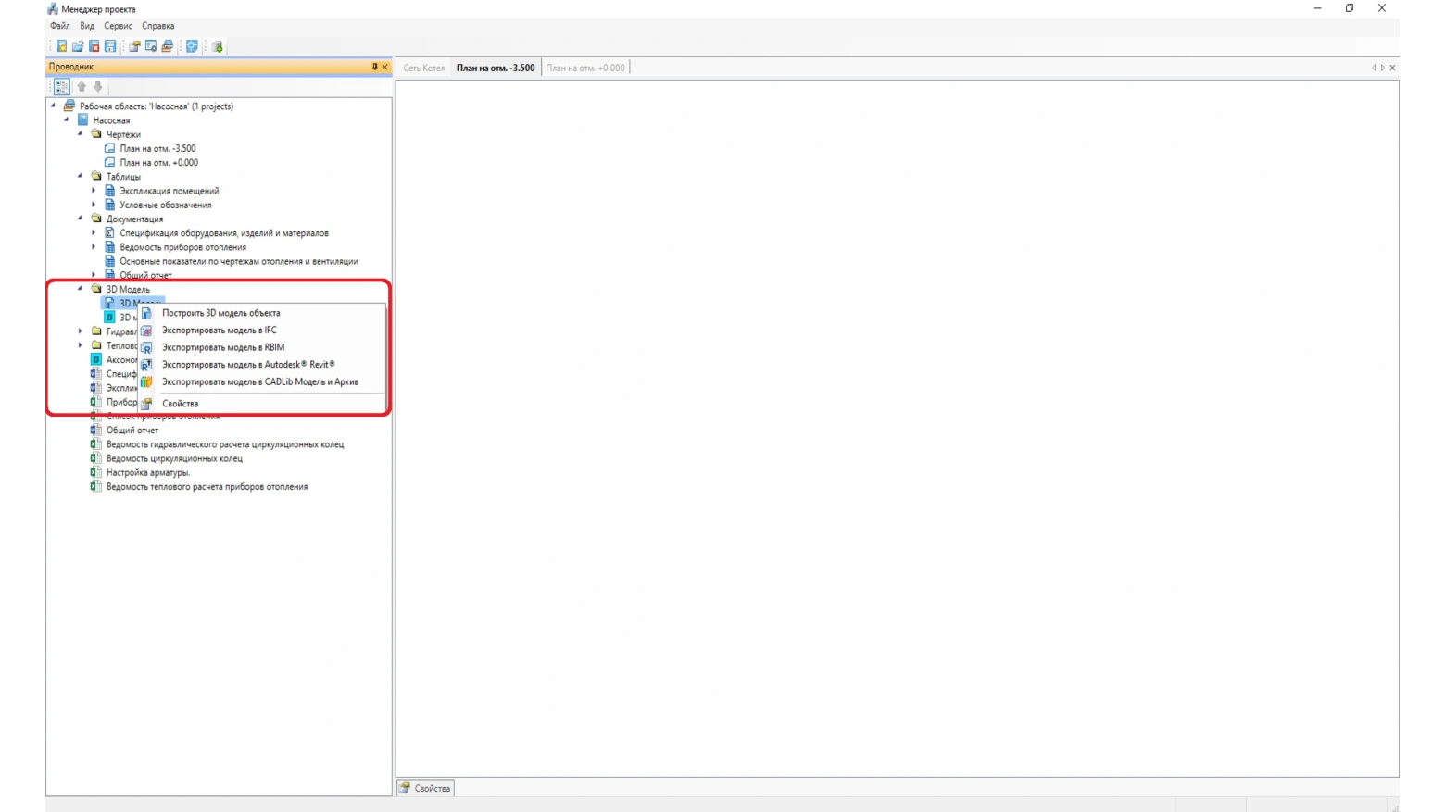Click the save floppy disk toolbar icon
The height and width of the screenshot is (812, 1445).
[x=110, y=46]
